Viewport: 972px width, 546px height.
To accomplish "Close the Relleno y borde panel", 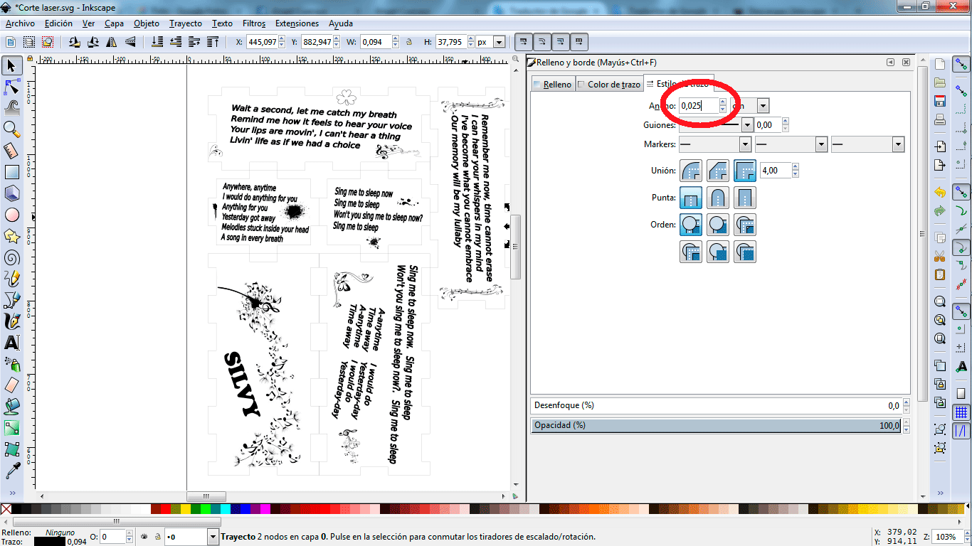I will pos(906,63).
